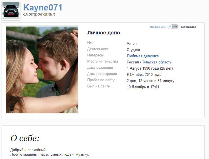Click the Добрый и спокойный text line
The image size is (209, 159).
pyautogui.click(x=29, y=150)
